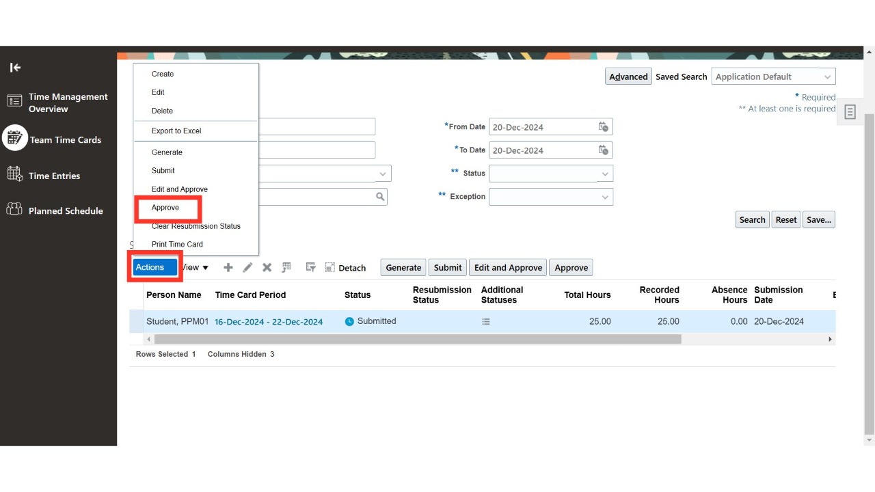The width and height of the screenshot is (875, 492).
Task: Select Generate in the Actions menu
Action: click(x=167, y=152)
